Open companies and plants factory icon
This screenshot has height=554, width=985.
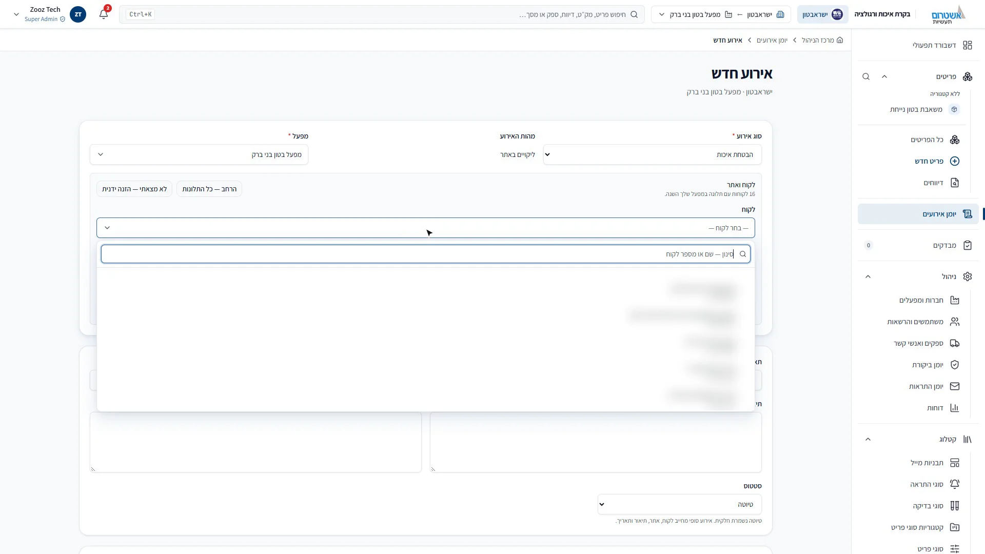954,300
